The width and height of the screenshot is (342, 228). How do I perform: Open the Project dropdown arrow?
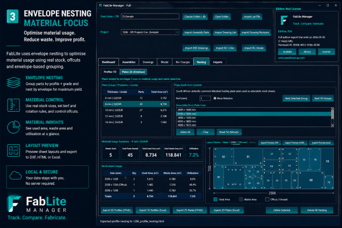(177, 32)
